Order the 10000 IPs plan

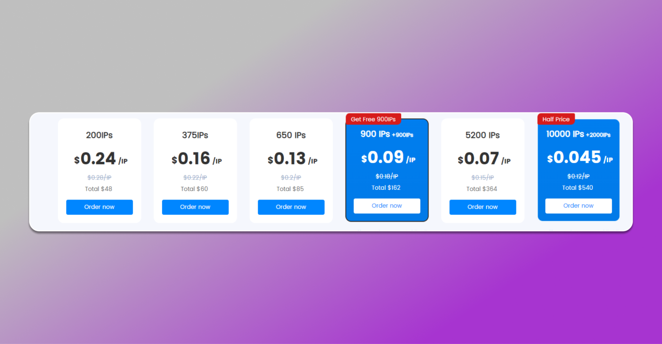tap(579, 206)
